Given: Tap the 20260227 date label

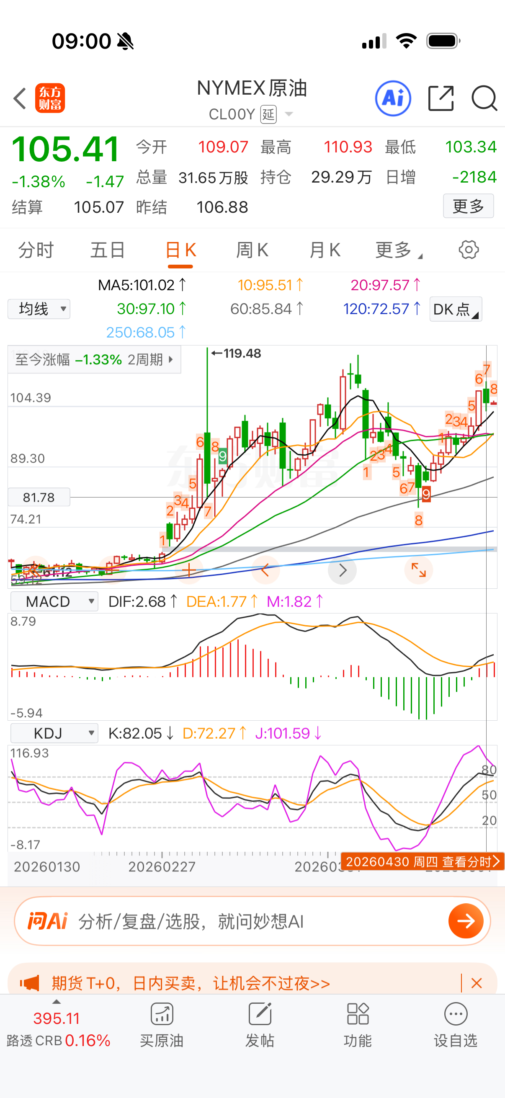Looking at the screenshot, I should tap(162, 866).
